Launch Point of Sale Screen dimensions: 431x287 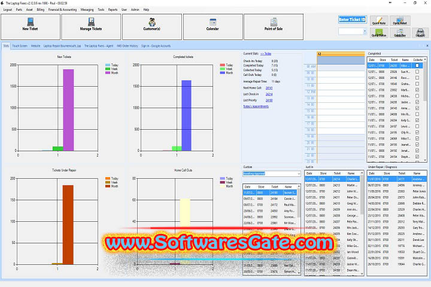pyautogui.click(x=274, y=27)
